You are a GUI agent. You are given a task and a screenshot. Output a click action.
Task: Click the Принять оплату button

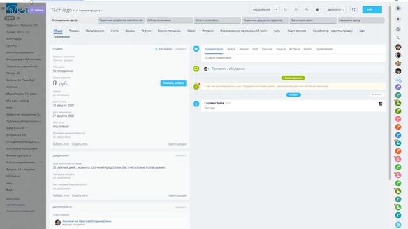(x=173, y=83)
